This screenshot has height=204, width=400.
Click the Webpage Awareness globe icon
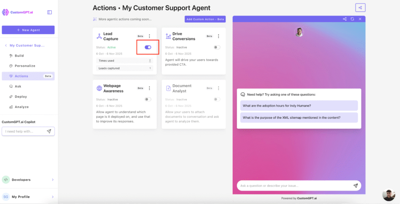click(x=99, y=88)
